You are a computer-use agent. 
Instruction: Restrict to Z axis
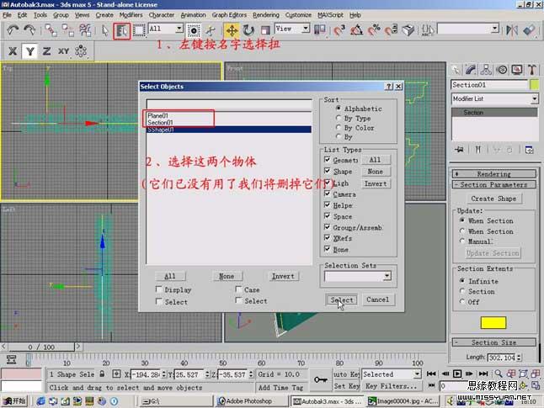(46, 51)
